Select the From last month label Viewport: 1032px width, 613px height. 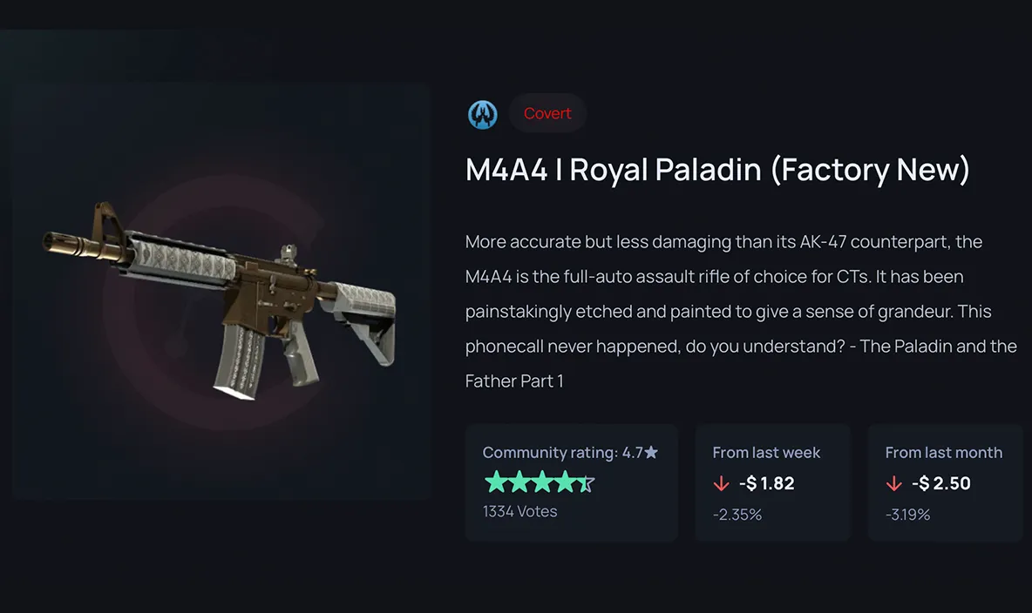(943, 453)
